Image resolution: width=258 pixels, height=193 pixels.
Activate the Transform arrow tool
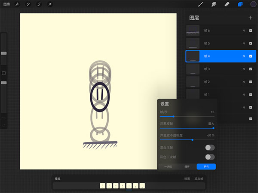pos(49,4)
